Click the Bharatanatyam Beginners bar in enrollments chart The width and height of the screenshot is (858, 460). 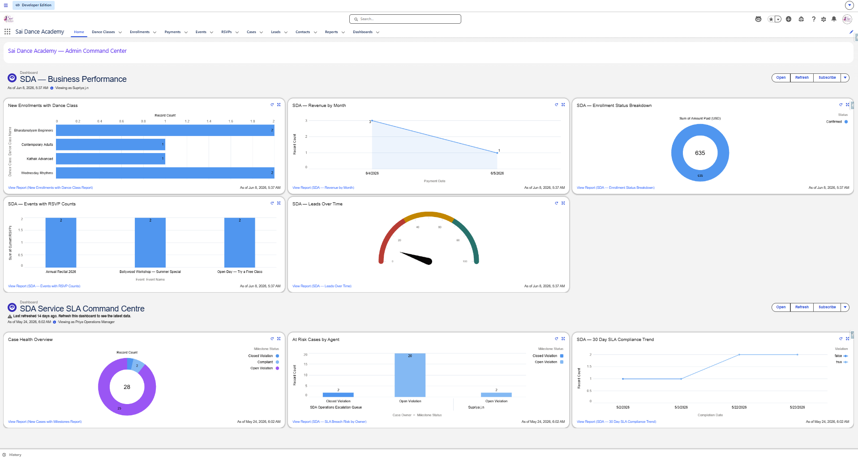pyautogui.click(x=165, y=130)
